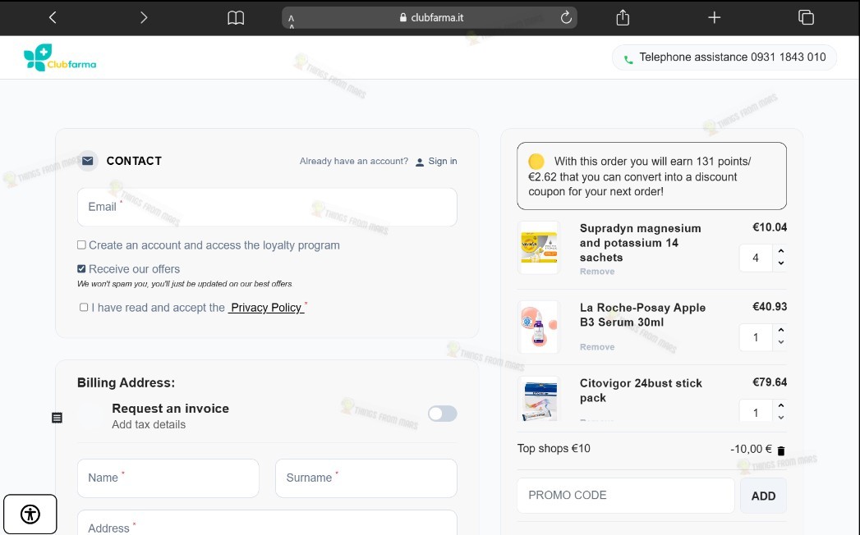
Task: Focus the Surname input field
Action: (x=366, y=478)
